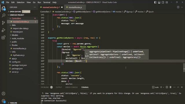This screenshot has height=104, width=185.
Task: Click the VS Code logo icon
Action: click(x=3, y=2)
